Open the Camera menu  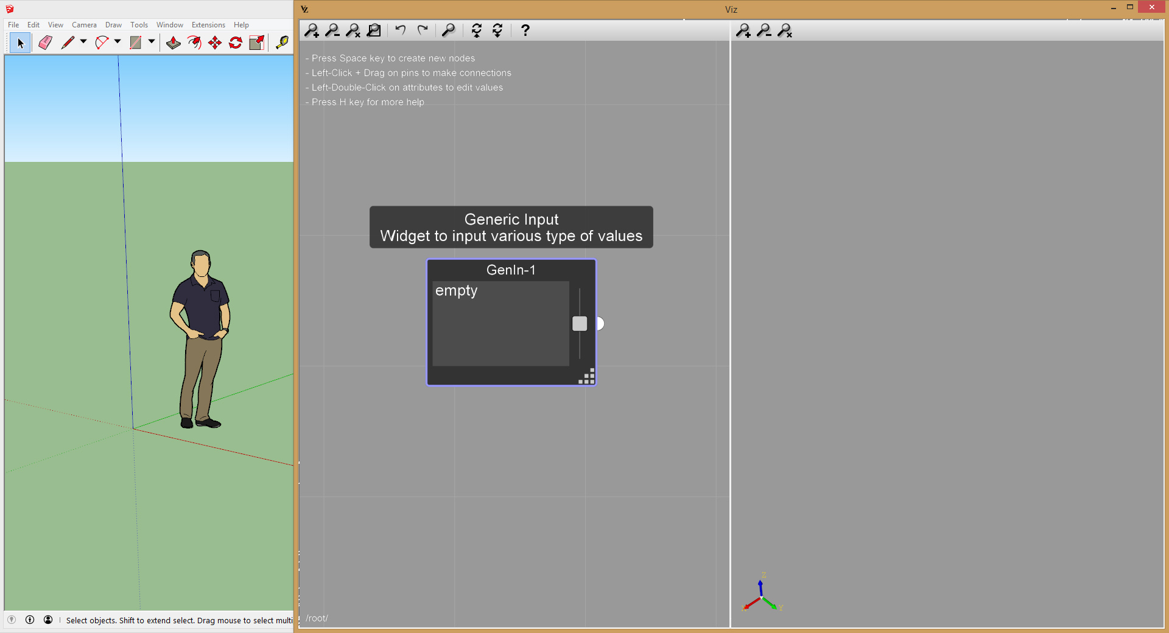point(84,25)
